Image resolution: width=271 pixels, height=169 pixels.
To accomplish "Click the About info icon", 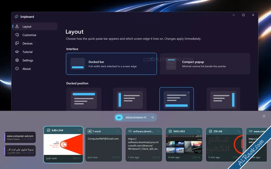I will 17,69.
